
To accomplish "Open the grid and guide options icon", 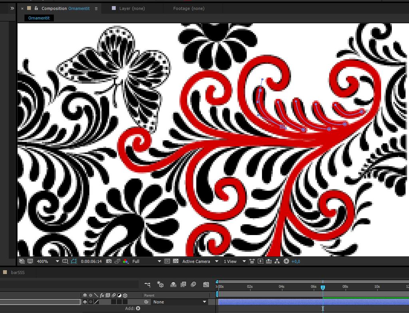I will click(x=65, y=261).
